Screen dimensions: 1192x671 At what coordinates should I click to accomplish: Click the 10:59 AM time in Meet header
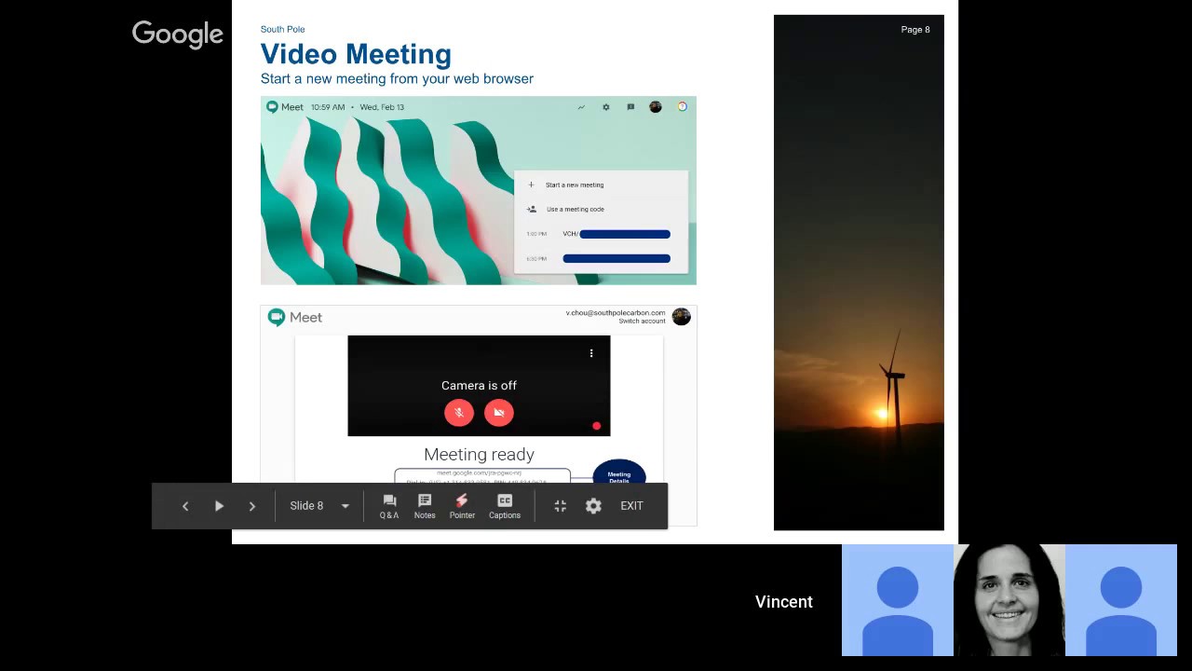click(x=328, y=107)
